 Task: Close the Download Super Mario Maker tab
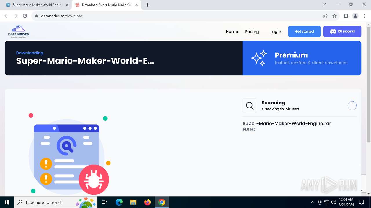coord(137,5)
